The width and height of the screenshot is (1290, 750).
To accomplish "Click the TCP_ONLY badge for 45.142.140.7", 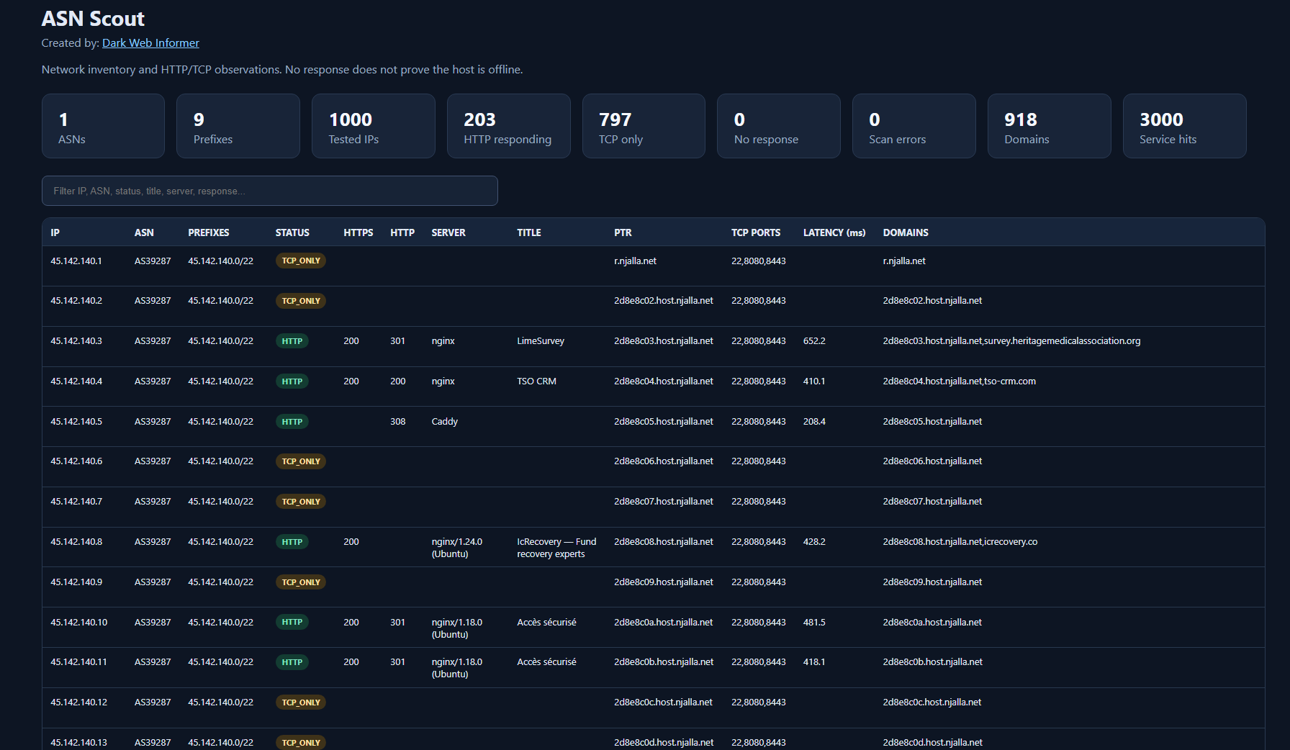I will pyautogui.click(x=301, y=502).
